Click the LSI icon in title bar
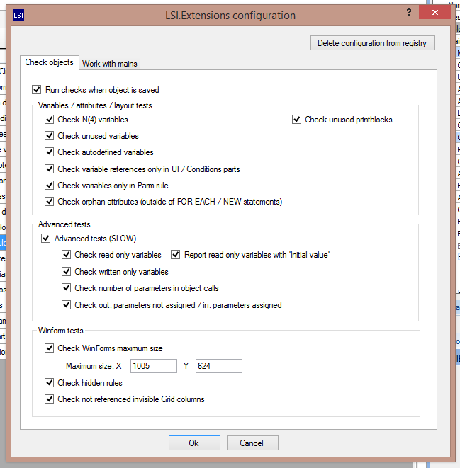Image resolution: width=460 pixels, height=468 pixels. [18, 15]
